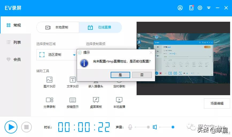Toggle the system speaker icon
The image size is (232, 137).
[155, 127]
